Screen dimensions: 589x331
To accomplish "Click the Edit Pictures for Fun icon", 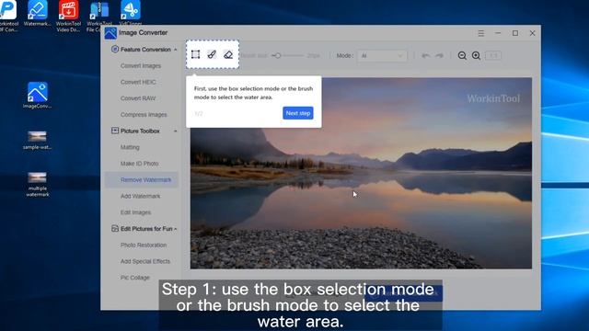I will point(115,229).
